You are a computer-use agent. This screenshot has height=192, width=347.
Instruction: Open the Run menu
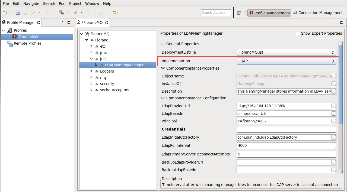point(62,4)
